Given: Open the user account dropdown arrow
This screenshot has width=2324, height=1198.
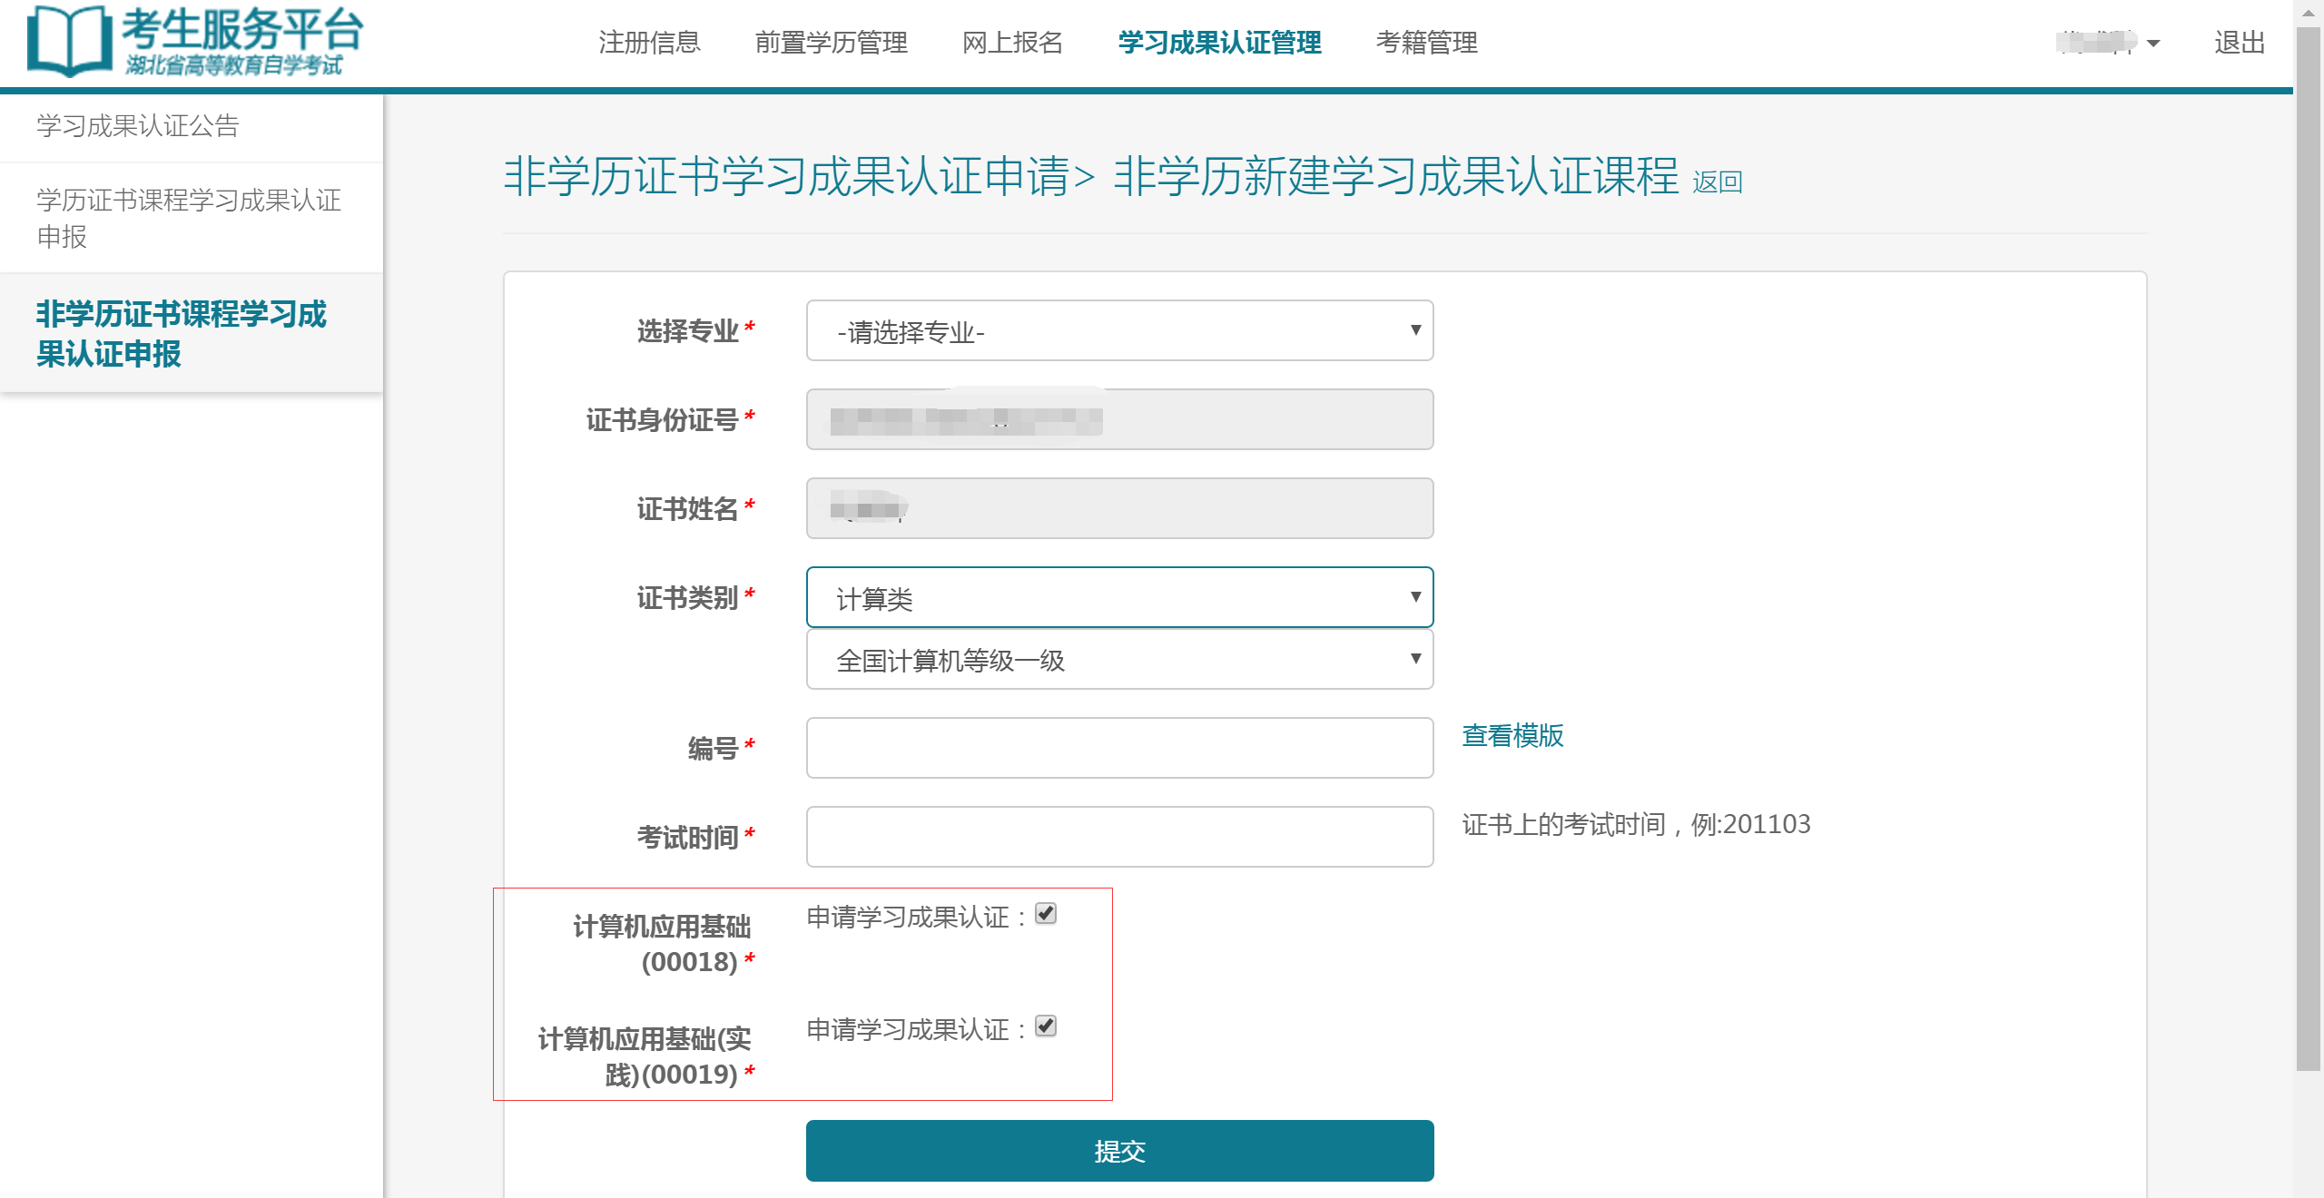Looking at the screenshot, I should (2154, 43).
